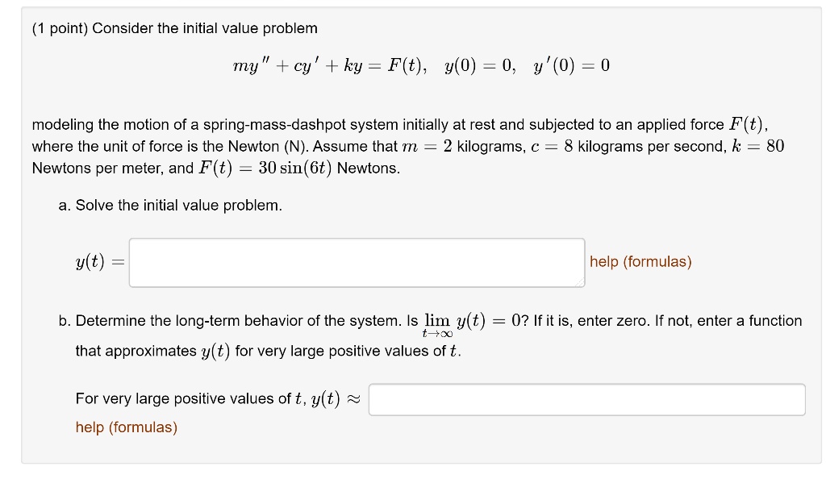The image size is (826, 479).
Task: Click the limit expression lim y(t)
Action: coord(455,323)
